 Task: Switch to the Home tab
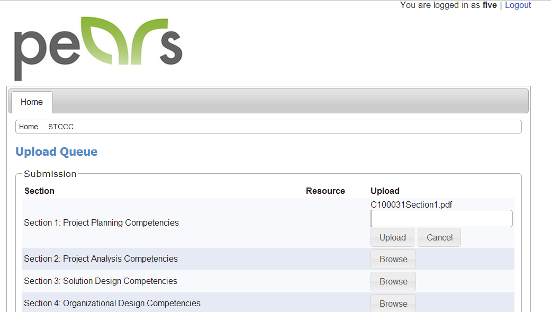pyautogui.click(x=32, y=102)
